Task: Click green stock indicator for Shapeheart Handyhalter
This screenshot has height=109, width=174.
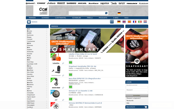Action: coord(70,75)
